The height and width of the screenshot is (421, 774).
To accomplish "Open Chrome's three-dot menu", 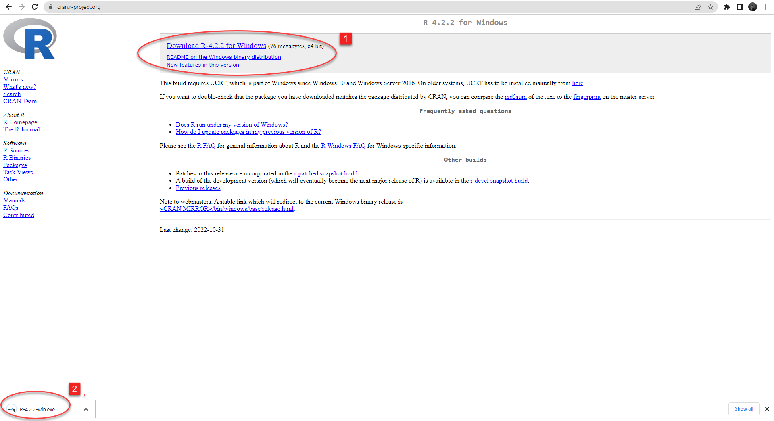I will click(766, 7).
